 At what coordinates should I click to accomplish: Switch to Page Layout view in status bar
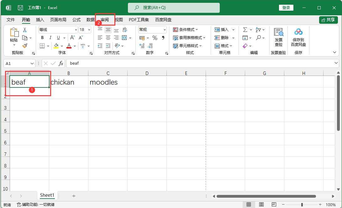pos(261,205)
